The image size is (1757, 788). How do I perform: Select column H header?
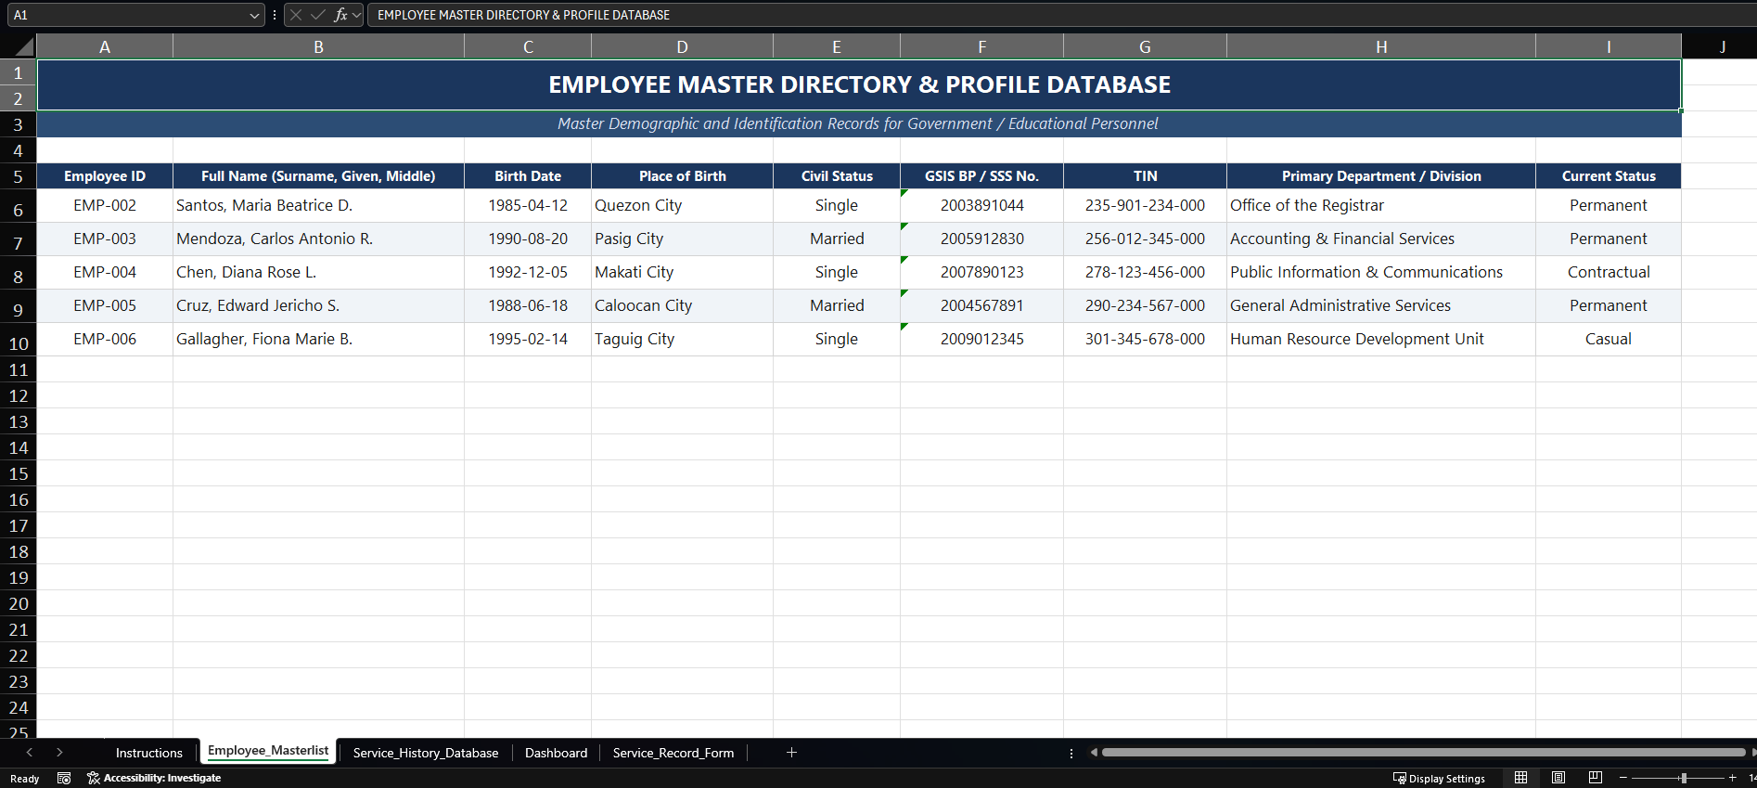pyautogui.click(x=1381, y=46)
